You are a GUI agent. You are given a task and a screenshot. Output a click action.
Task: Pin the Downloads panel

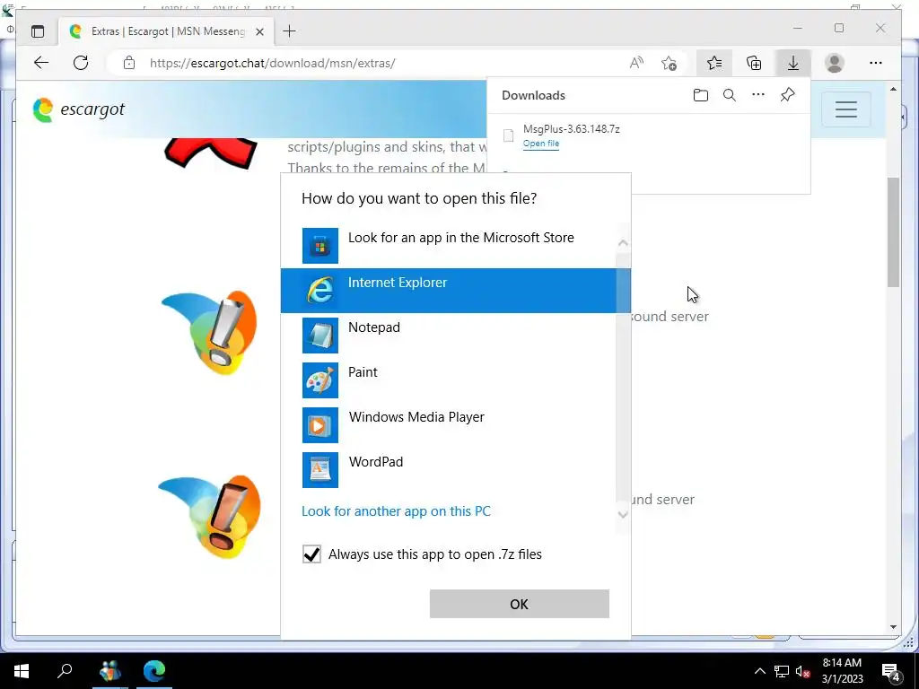[x=787, y=95]
